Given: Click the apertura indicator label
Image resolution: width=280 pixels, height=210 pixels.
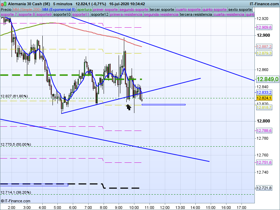Looking at the screenshot, I should [84, 9].
